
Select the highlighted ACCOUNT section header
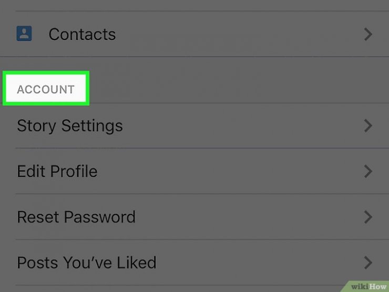(46, 89)
